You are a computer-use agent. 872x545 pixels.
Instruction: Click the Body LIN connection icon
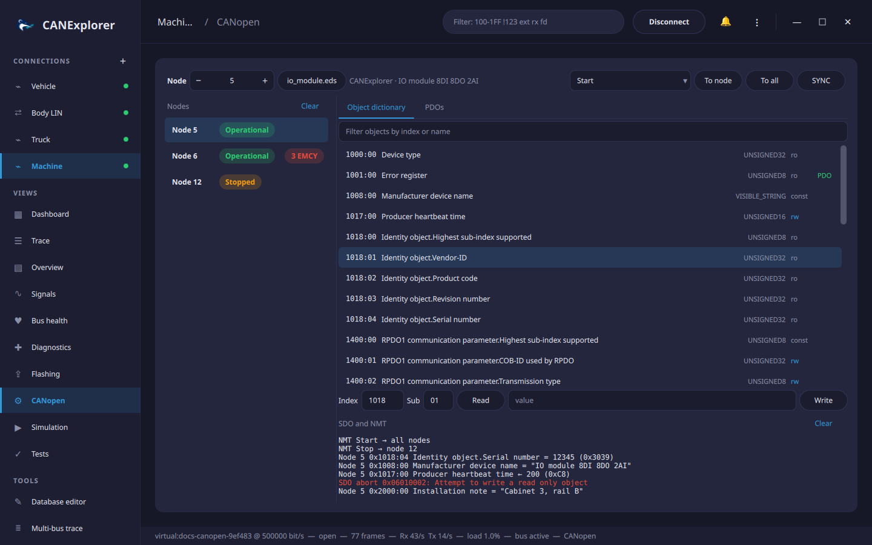(x=18, y=113)
